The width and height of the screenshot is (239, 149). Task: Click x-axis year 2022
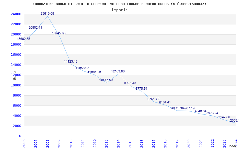coord(212,144)
